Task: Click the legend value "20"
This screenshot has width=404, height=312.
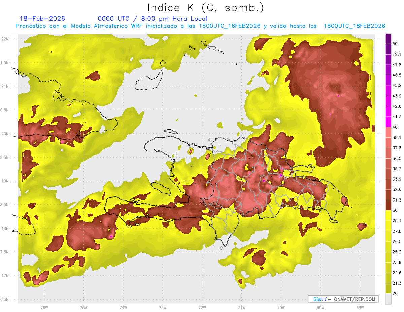Action: pos(396,294)
